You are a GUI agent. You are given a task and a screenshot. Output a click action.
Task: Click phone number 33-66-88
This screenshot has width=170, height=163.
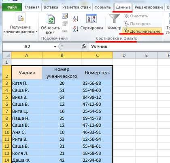[x=97, y=83]
